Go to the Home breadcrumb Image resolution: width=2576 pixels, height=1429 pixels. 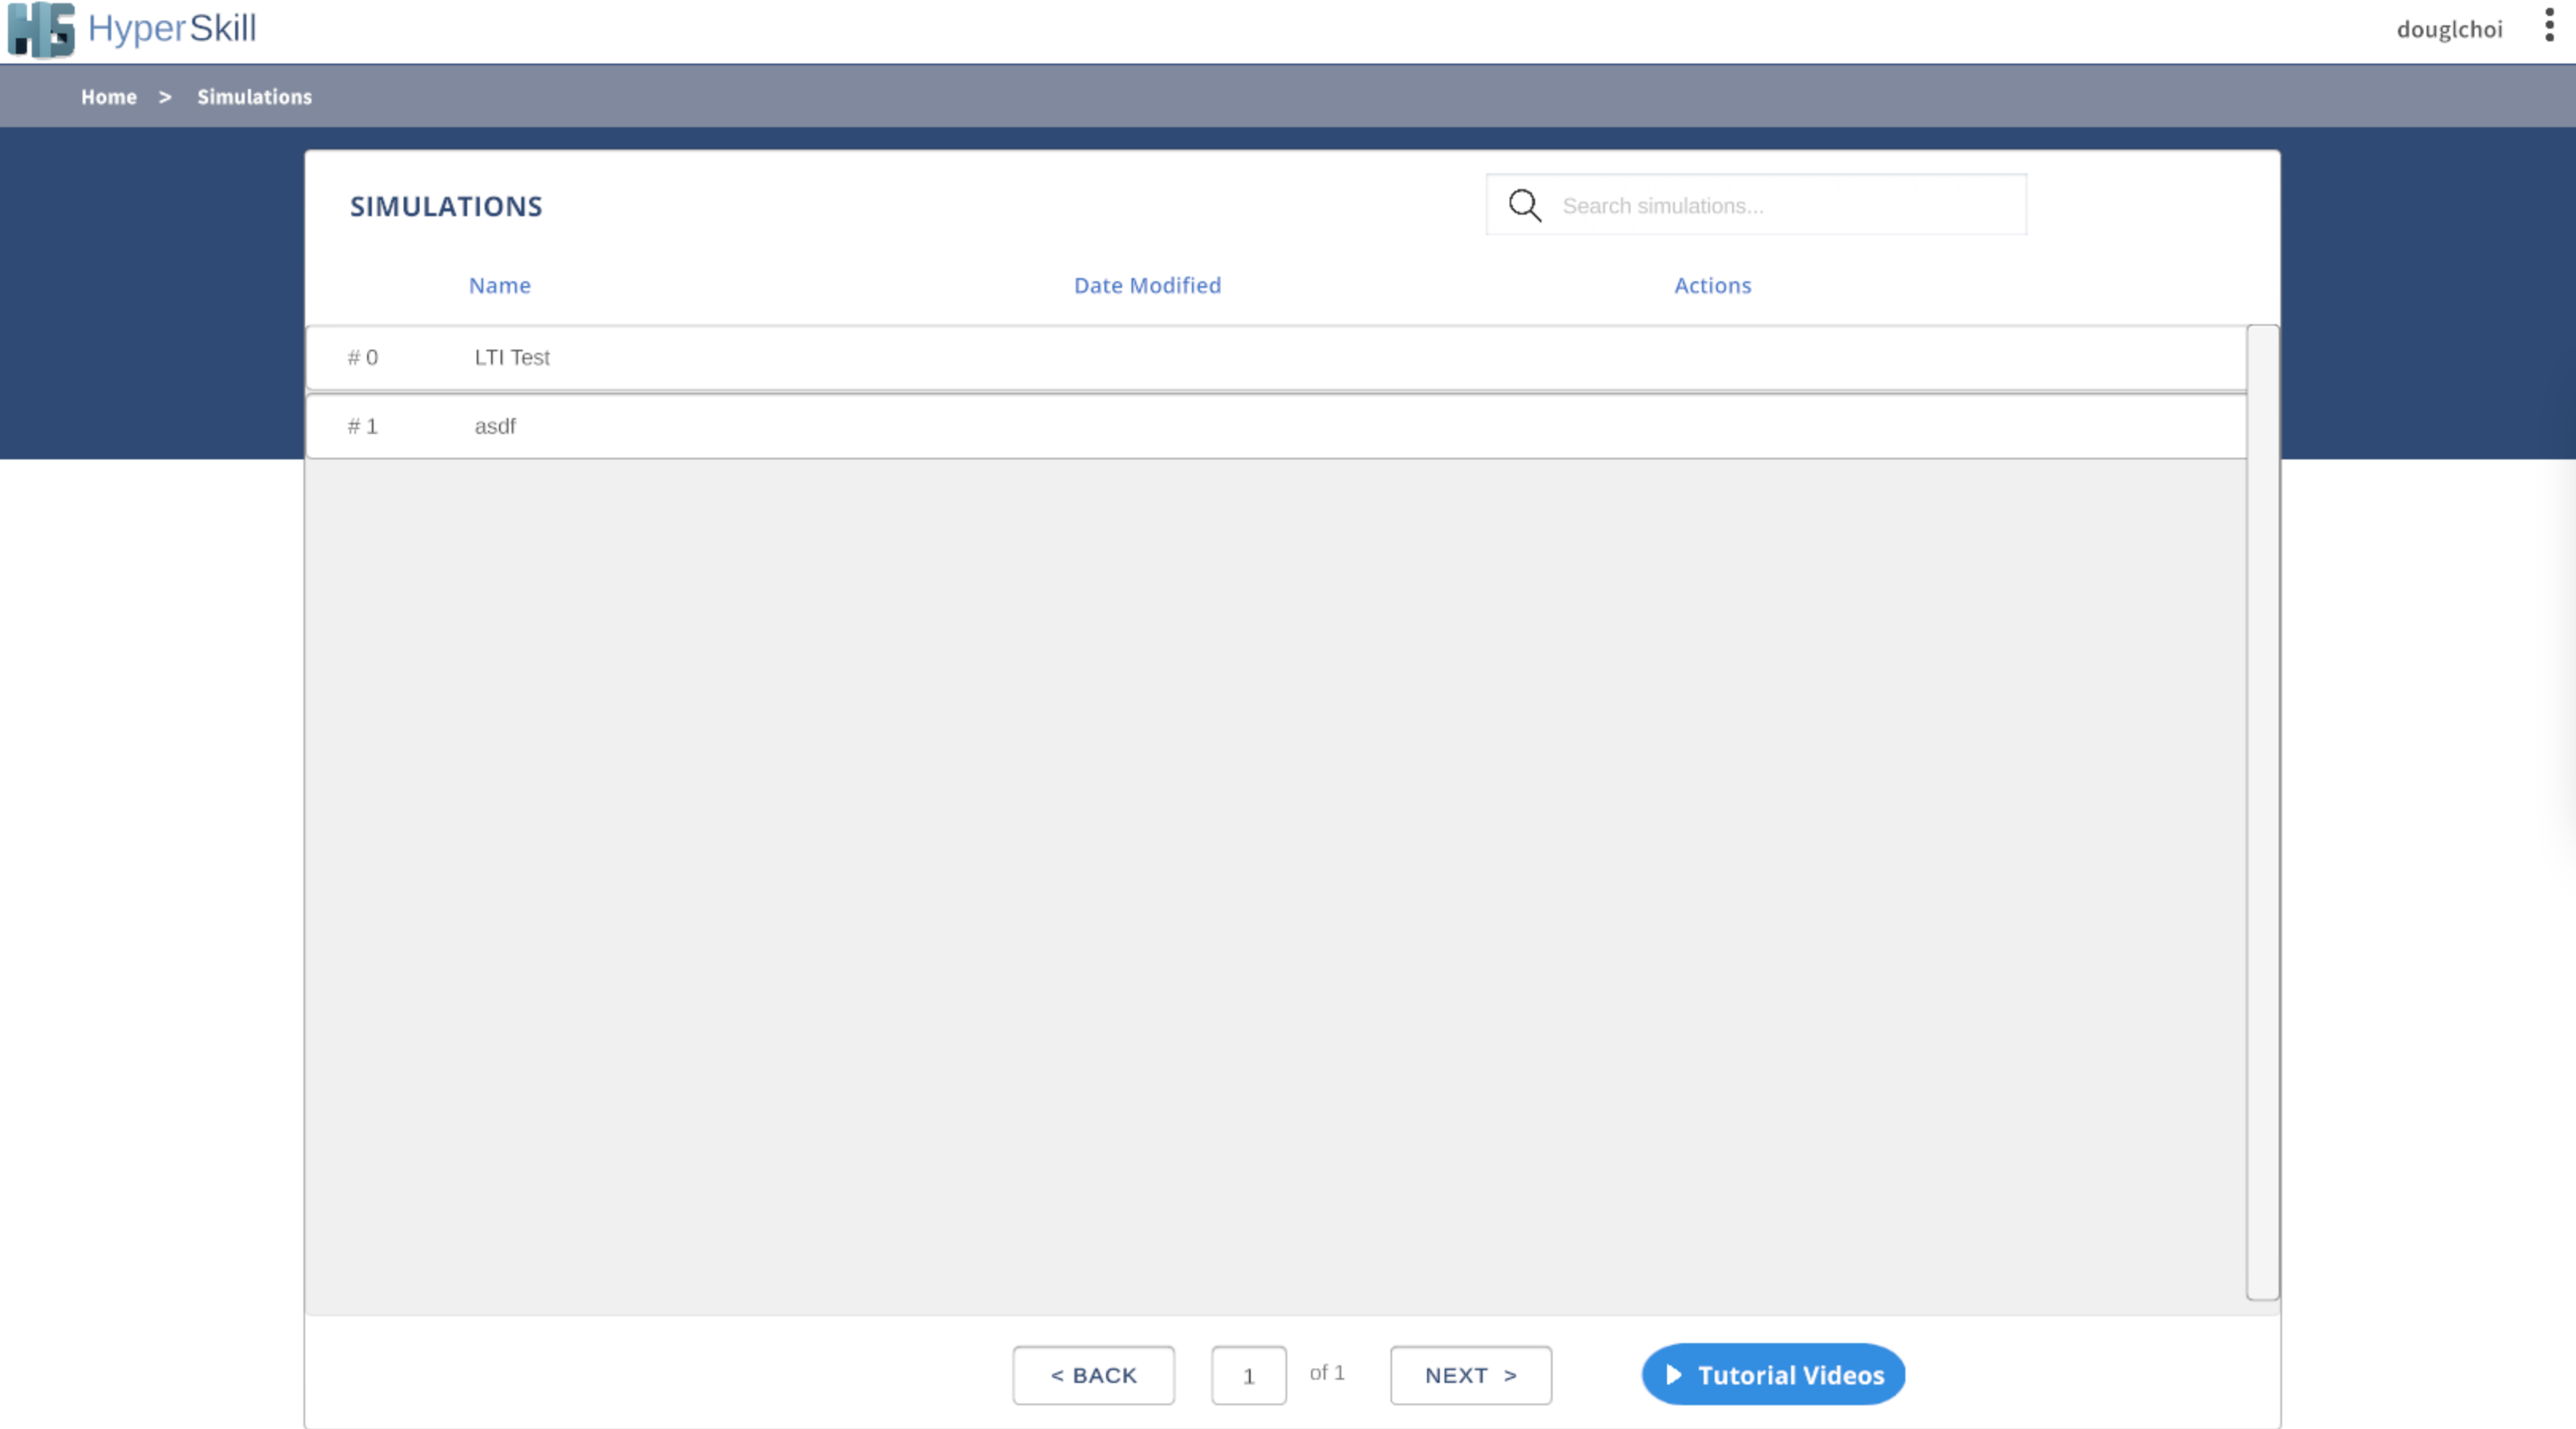(109, 97)
